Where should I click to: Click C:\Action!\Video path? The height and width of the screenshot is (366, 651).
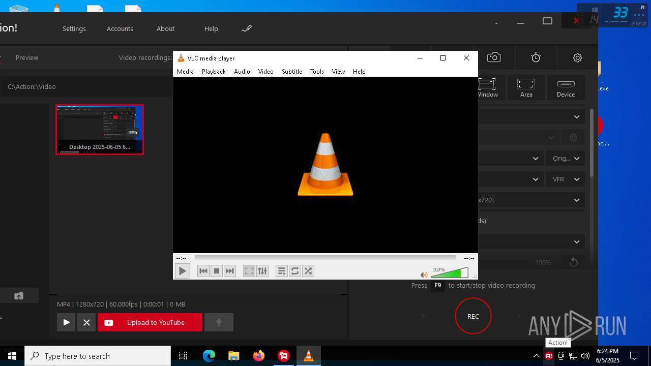click(32, 86)
